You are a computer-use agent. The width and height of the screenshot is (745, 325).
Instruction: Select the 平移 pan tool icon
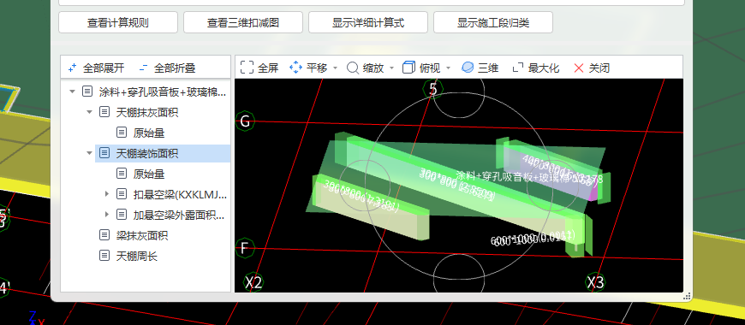[x=295, y=68]
